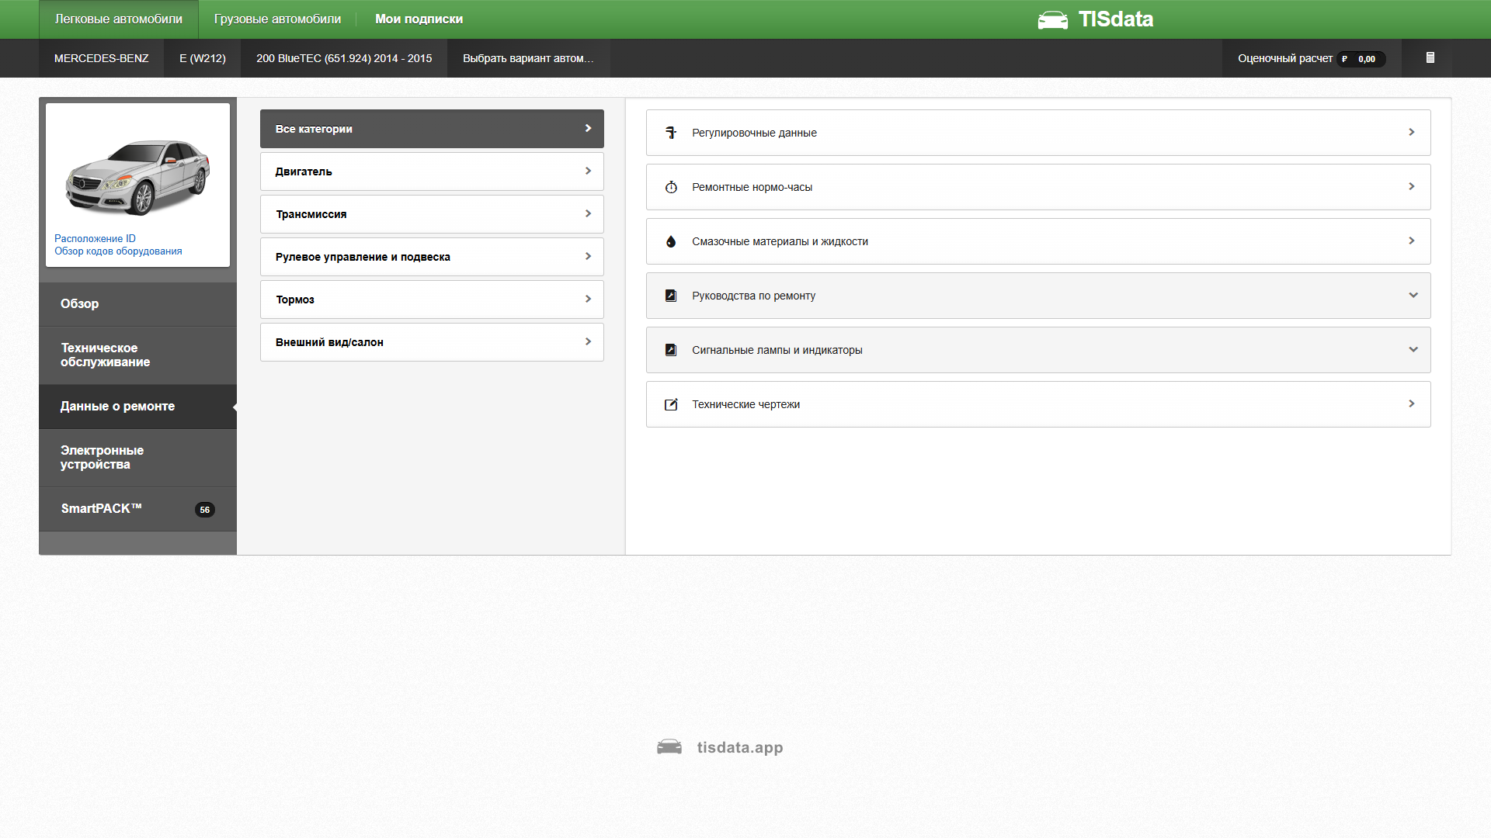Click the Двигатель category chevron
The image size is (1491, 838).
tap(588, 171)
